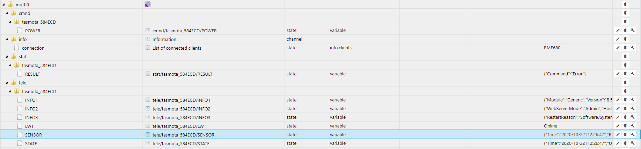Collapse the mqtt.0 tree node
Image resolution: width=641 pixels, height=149 pixels.
coord(3,5)
